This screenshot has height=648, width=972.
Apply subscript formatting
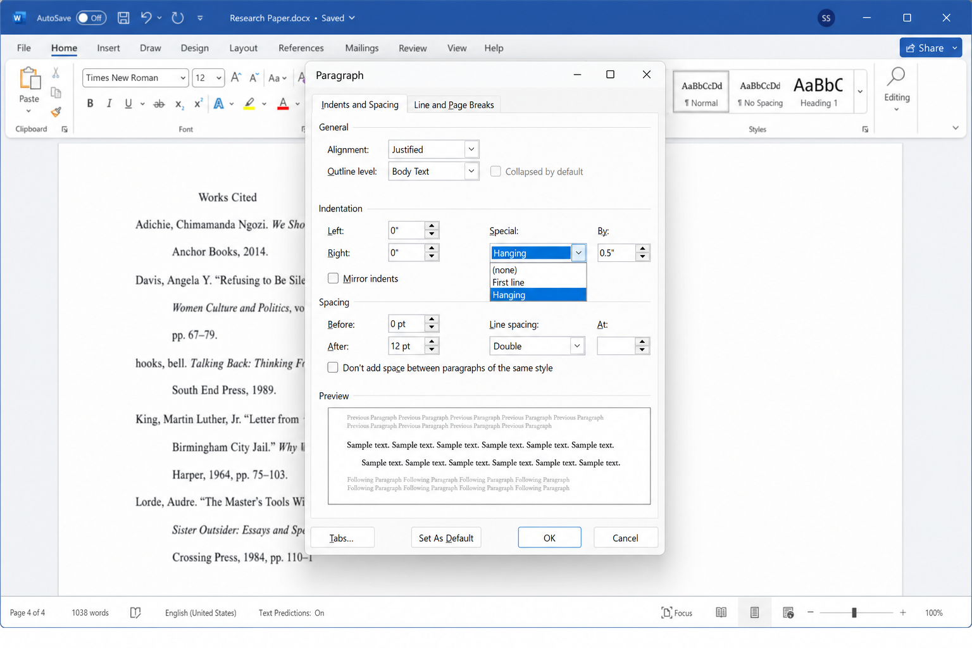click(x=179, y=104)
